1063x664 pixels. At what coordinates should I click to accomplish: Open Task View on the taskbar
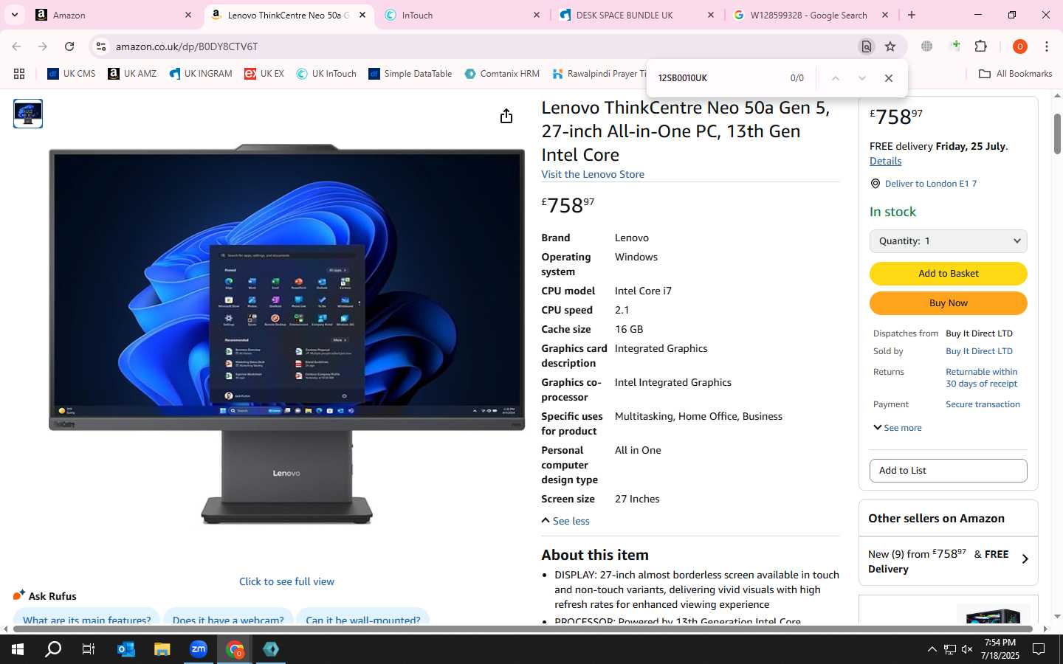coord(89,649)
